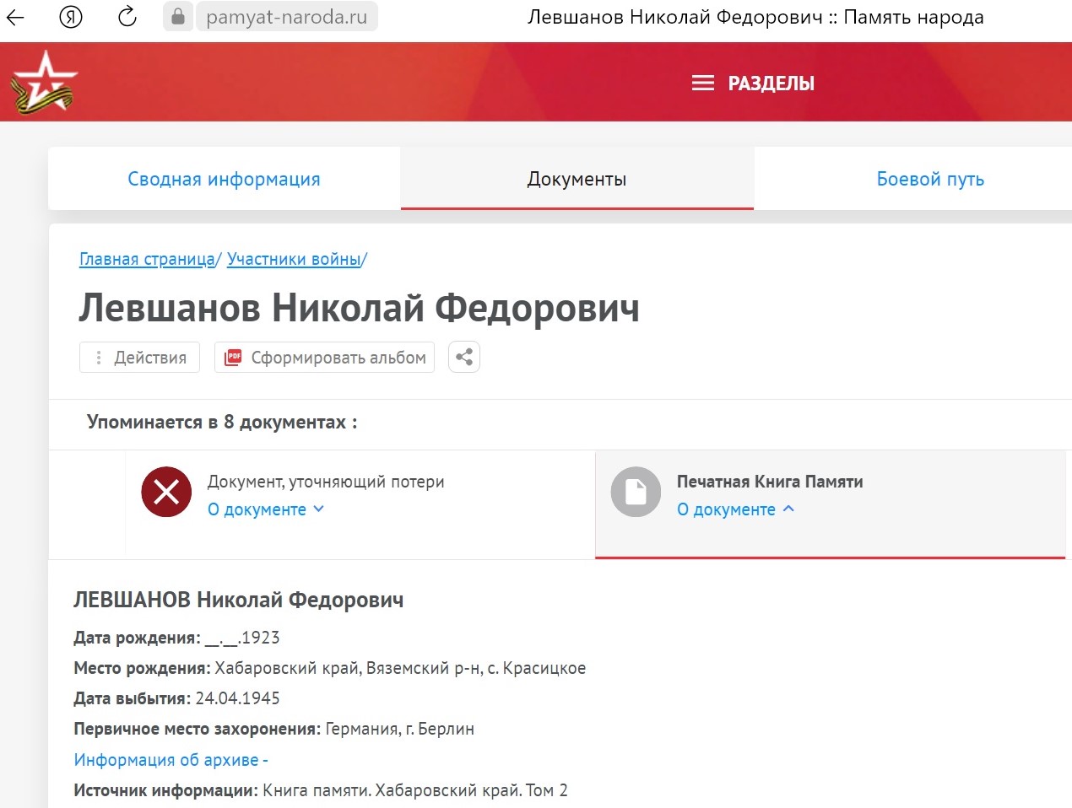Open the РАЗДЕЛЫ hamburger menu icon
The height and width of the screenshot is (808, 1072).
[703, 83]
